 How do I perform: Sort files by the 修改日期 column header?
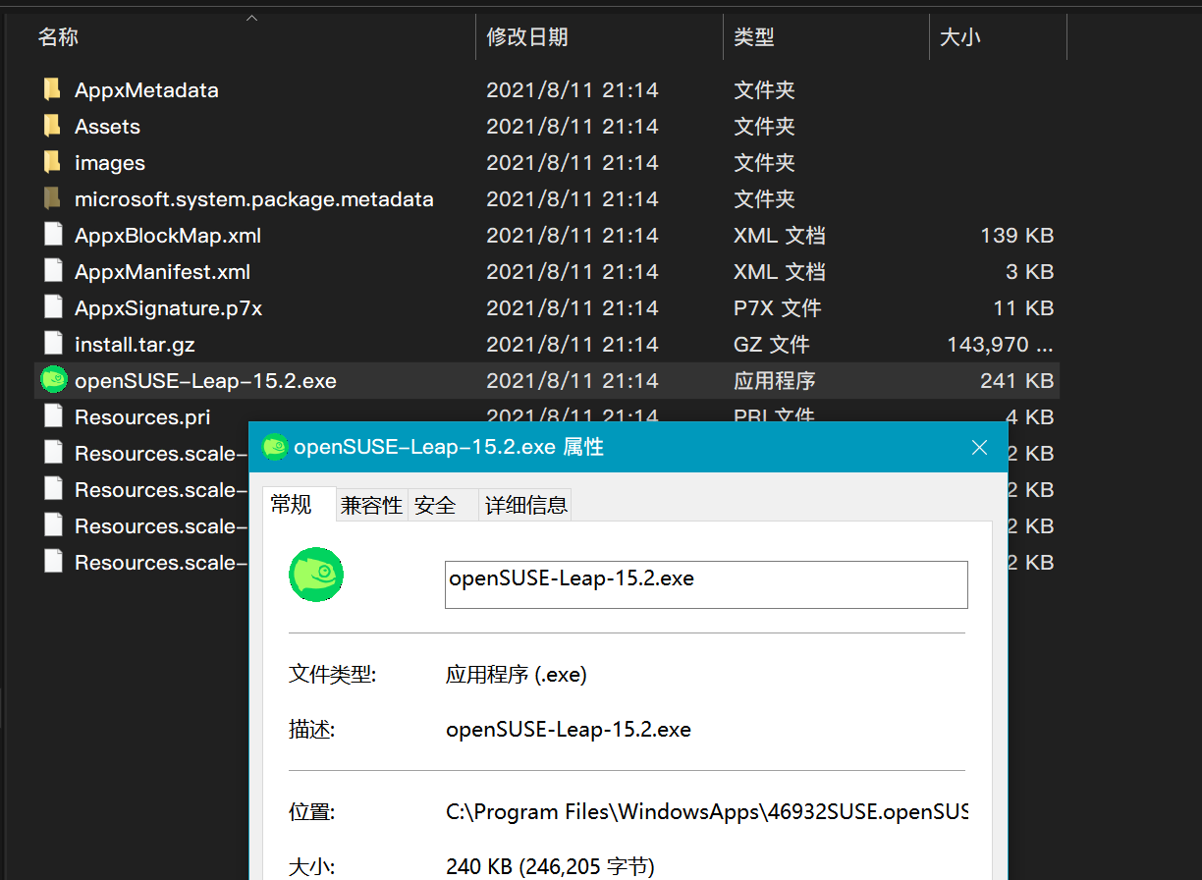(527, 37)
